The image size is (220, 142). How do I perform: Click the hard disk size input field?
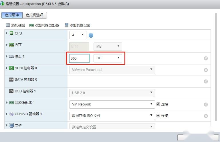(x=79, y=58)
